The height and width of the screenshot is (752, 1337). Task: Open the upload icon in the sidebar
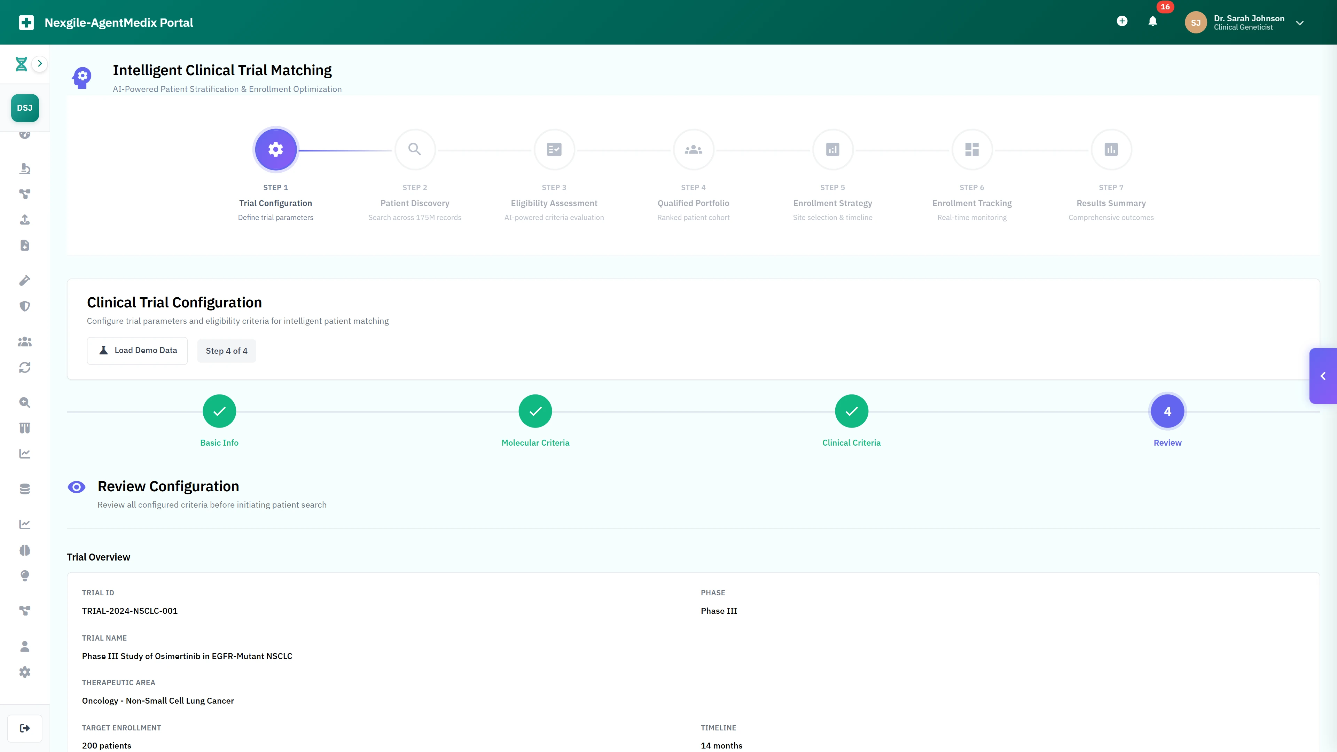24,220
